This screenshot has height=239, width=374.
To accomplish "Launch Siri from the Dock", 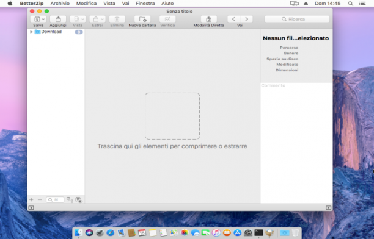I will [89, 232].
